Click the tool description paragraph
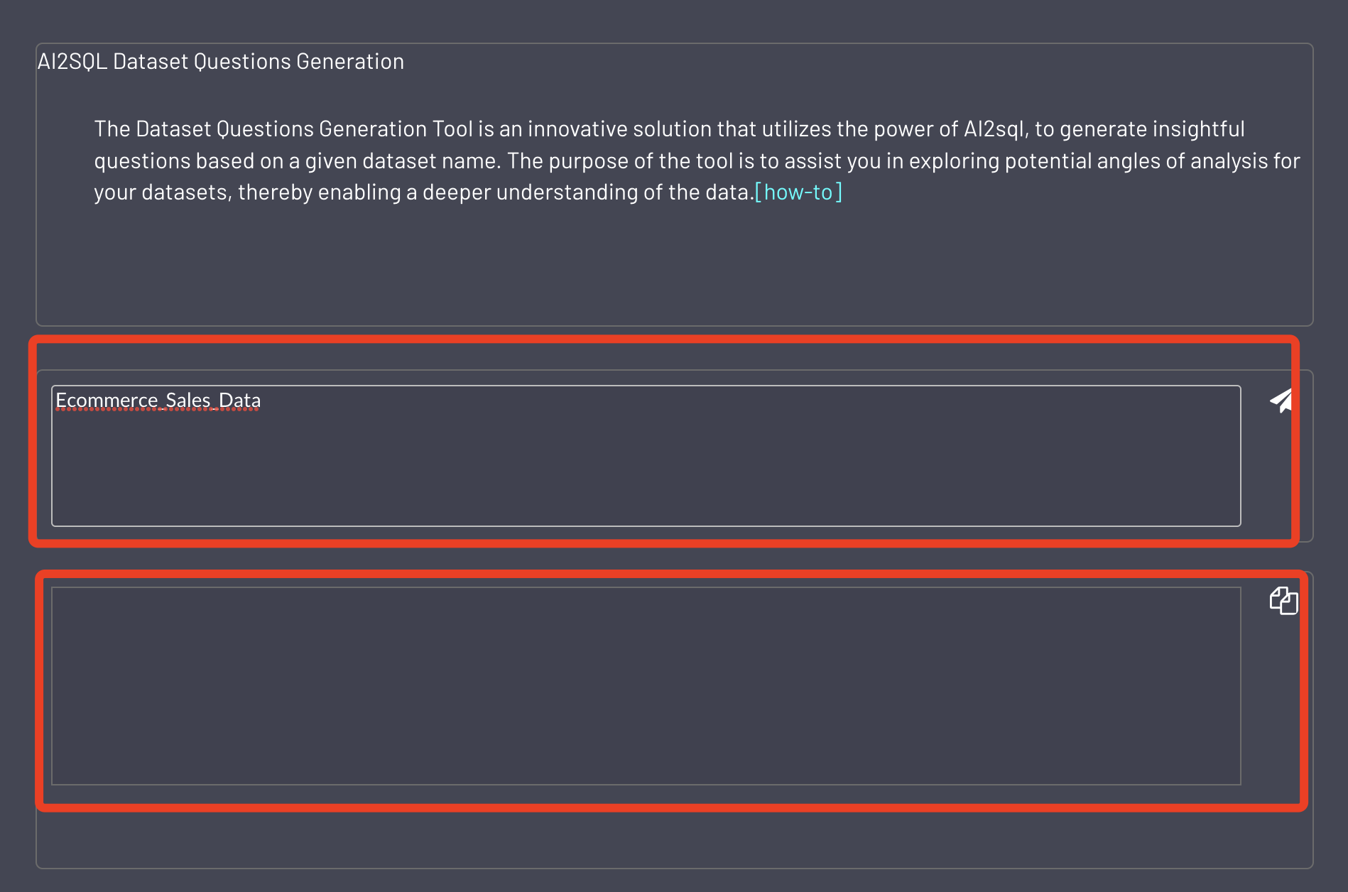Viewport: 1348px width, 892px height. tap(696, 161)
